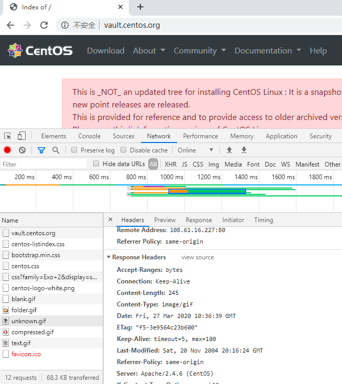Image resolution: width=342 pixels, height=384 pixels.
Task: Collapse the Response Headers section
Action: click(109, 257)
